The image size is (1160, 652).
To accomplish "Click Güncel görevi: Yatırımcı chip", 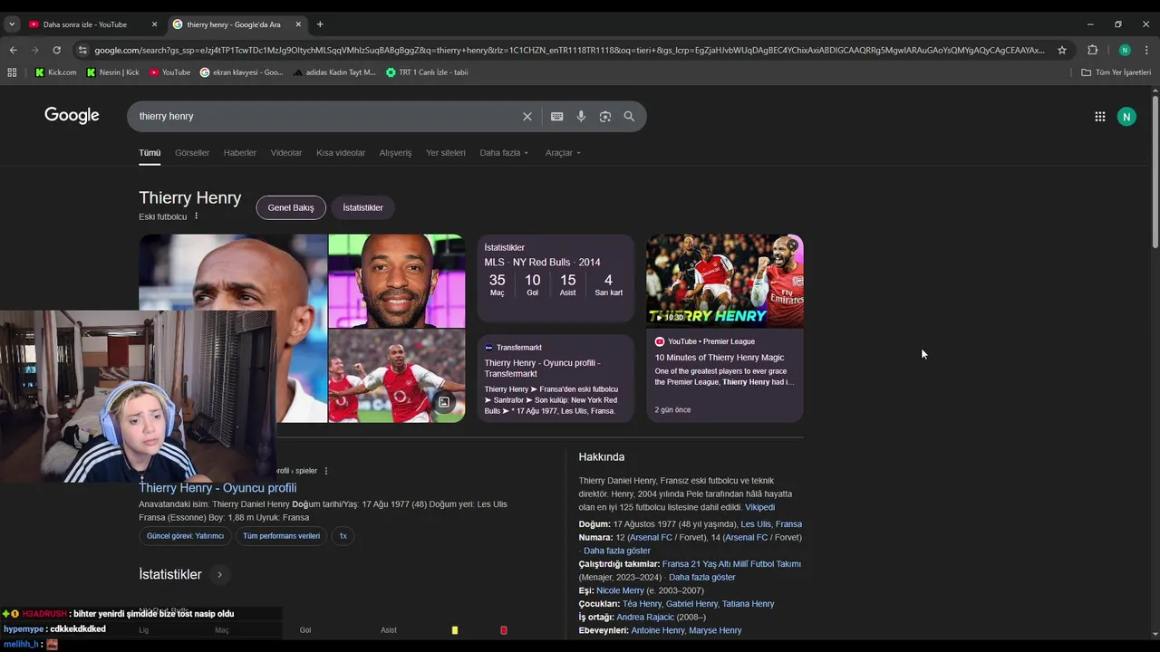I will (x=185, y=536).
